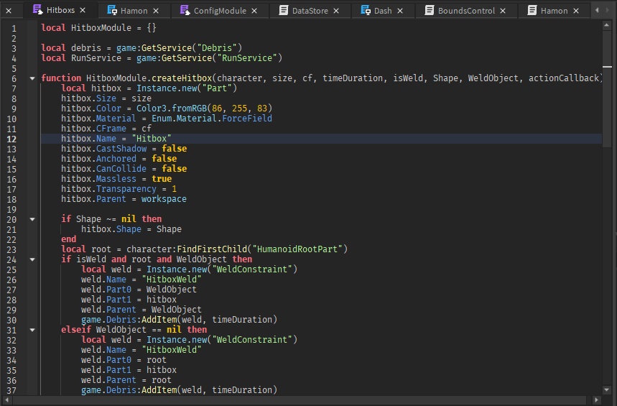Close the DataStore tab
This screenshot has height=406, width=617.
pyautogui.click(x=336, y=11)
